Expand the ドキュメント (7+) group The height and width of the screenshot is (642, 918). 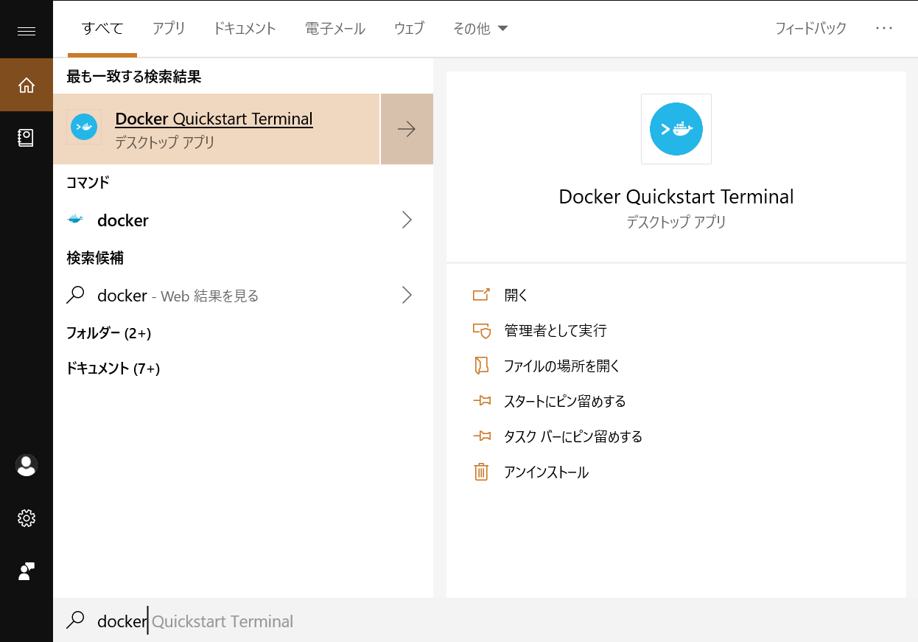pyautogui.click(x=113, y=369)
